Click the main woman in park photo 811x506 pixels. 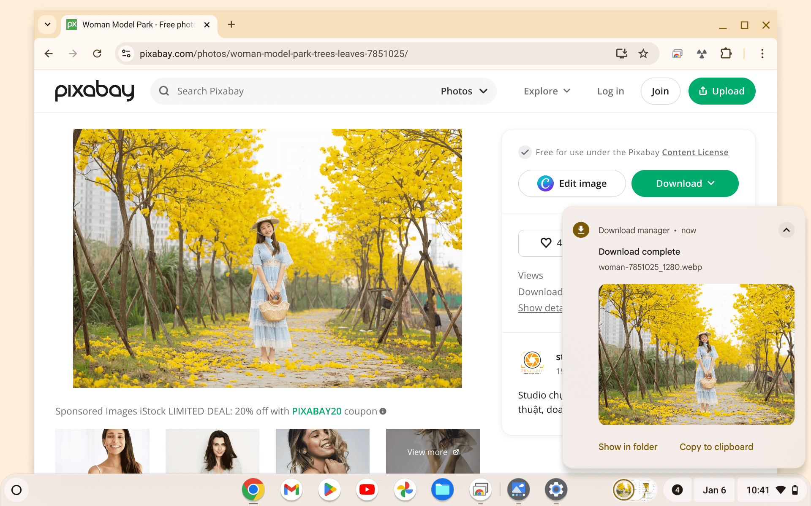tap(267, 258)
